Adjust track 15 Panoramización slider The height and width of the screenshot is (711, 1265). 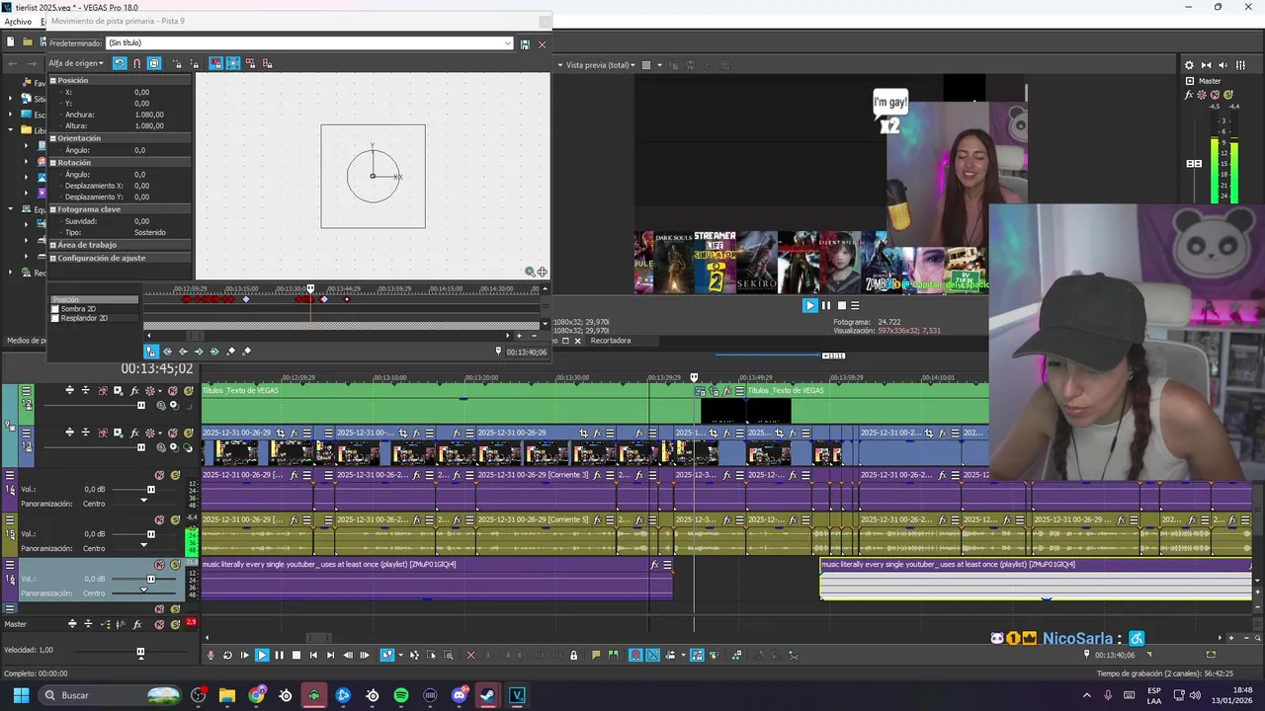click(x=143, y=544)
